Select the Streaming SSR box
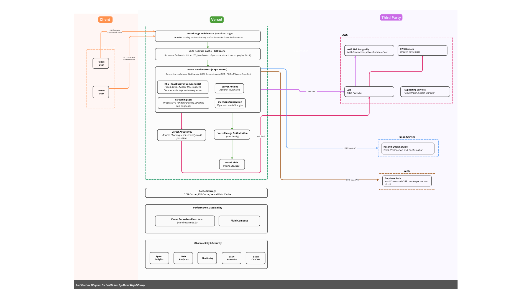The image size is (532, 299). pyautogui.click(x=183, y=103)
